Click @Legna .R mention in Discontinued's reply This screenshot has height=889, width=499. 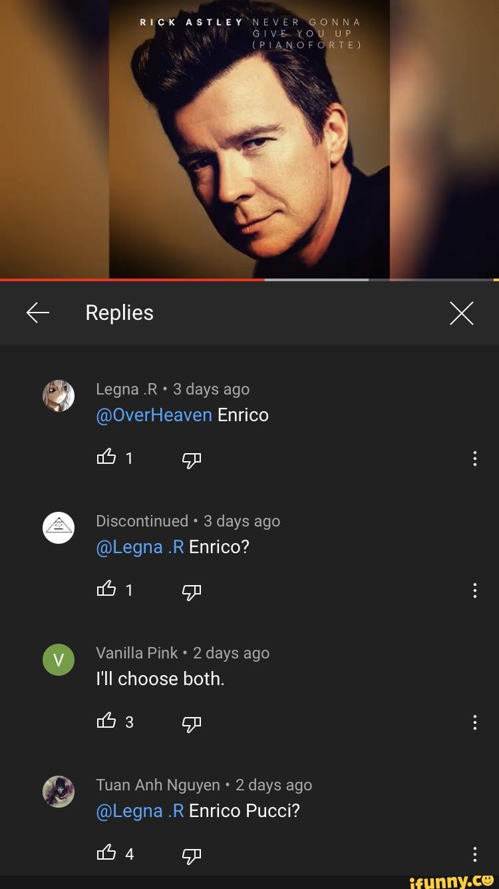tap(140, 547)
